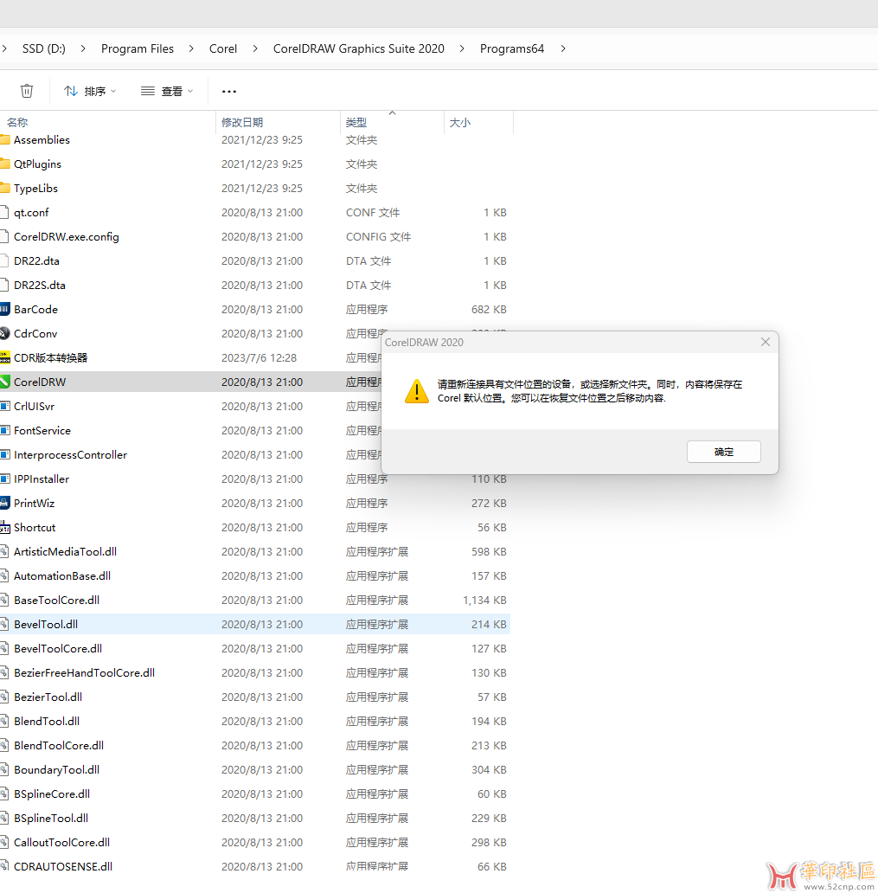Click the CdrConv application icon

click(x=4, y=333)
